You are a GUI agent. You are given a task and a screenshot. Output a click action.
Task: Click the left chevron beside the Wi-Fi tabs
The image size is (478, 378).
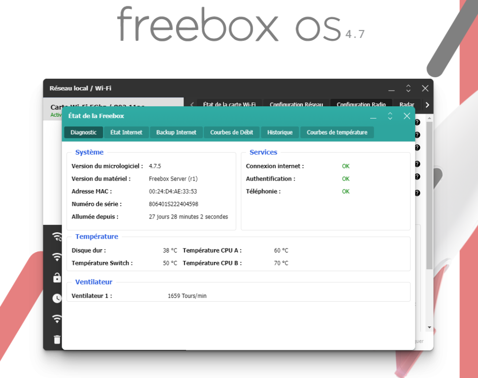[x=192, y=104]
